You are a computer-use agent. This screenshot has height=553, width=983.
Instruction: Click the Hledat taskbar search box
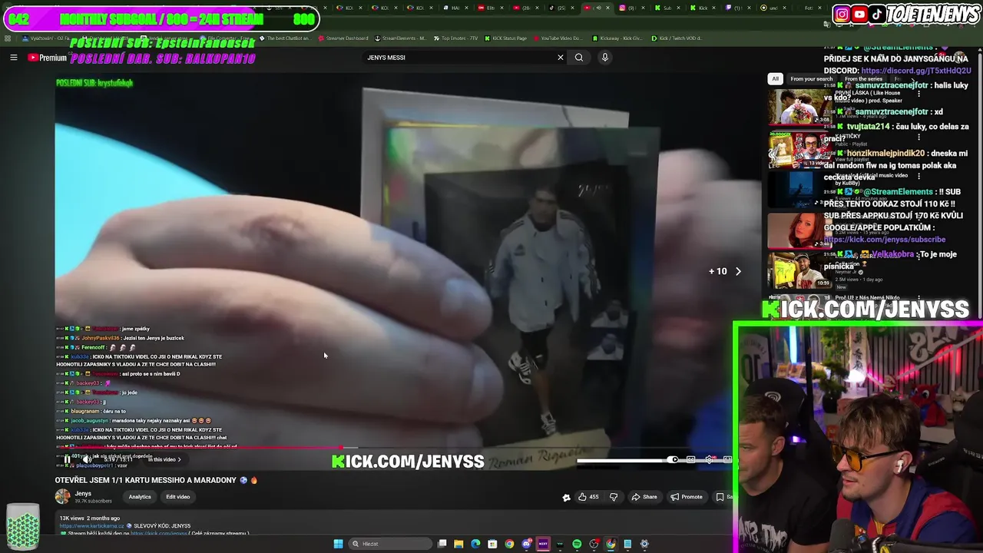tap(390, 544)
